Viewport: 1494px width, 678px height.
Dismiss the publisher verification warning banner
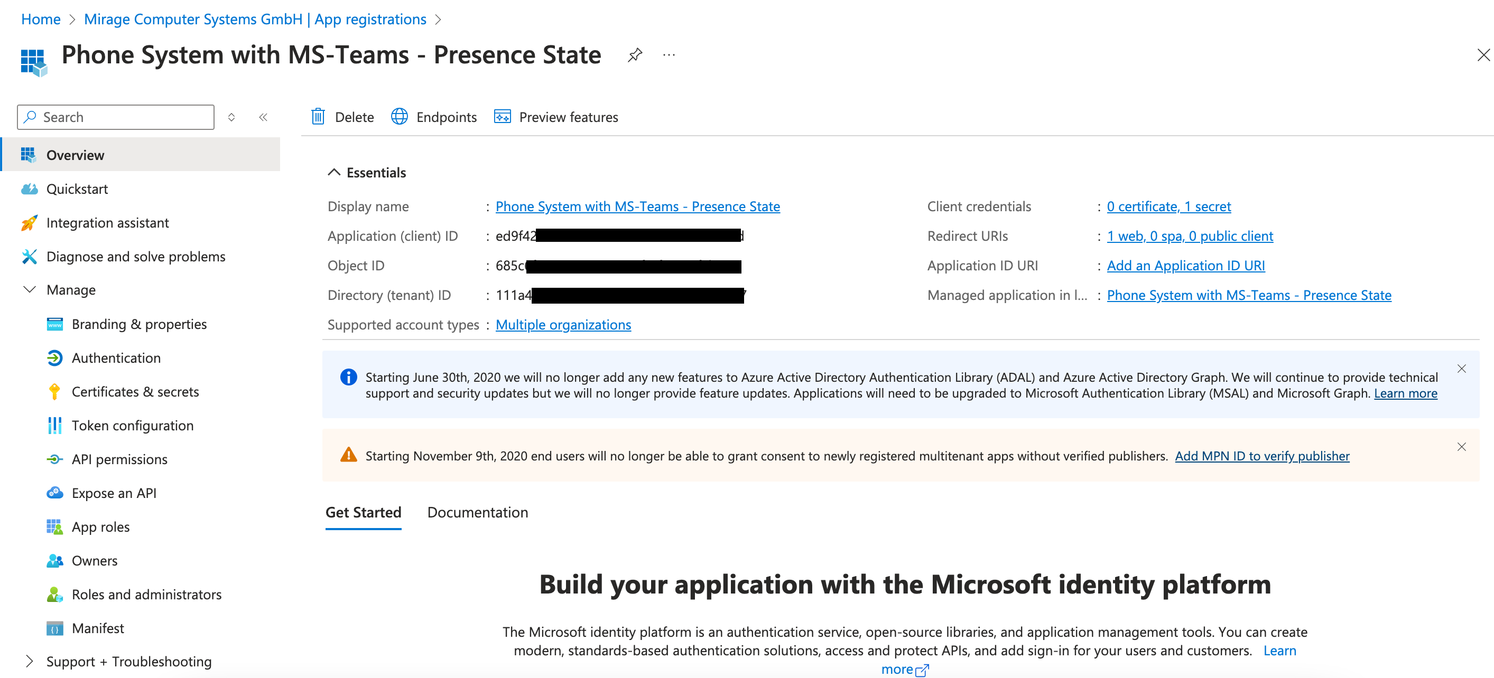(x=1462, y=446)
